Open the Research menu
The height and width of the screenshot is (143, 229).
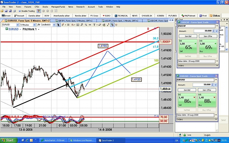pos(81,7)
